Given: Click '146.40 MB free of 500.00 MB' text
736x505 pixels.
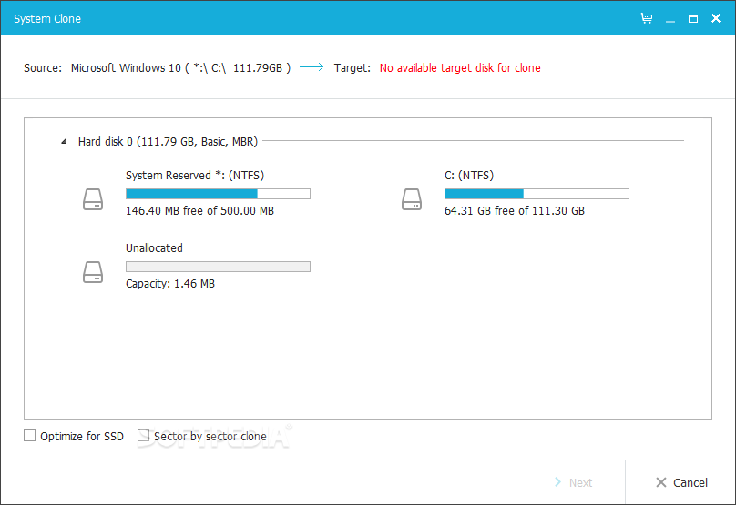Looking at the screenshot, I should tap(199, 211).
